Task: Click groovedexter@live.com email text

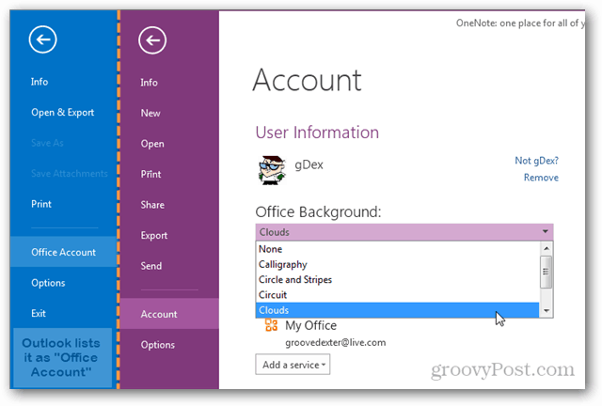Action: [x=335, y=342]
